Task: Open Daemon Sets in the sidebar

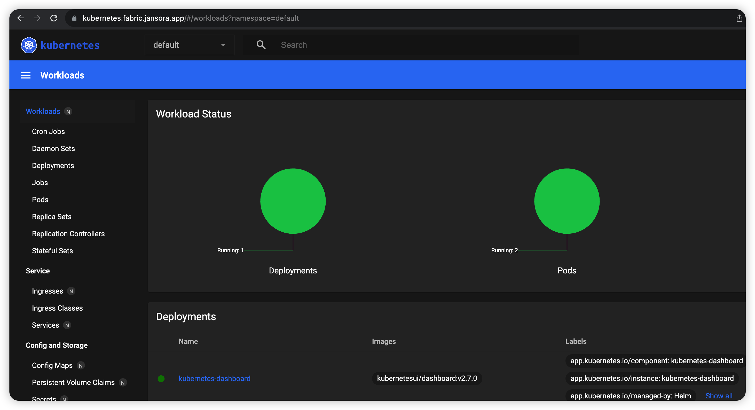Action: point(53,148)
